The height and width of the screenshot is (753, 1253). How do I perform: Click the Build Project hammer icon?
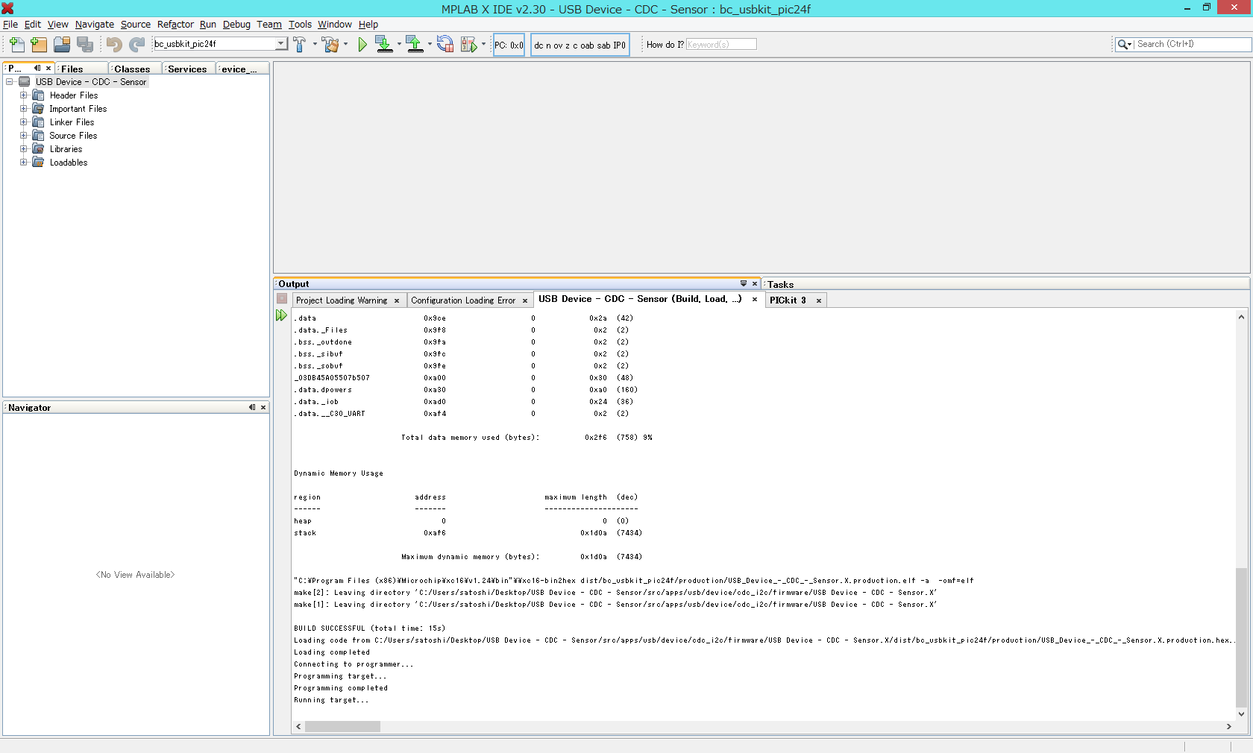tap(300, 45)
